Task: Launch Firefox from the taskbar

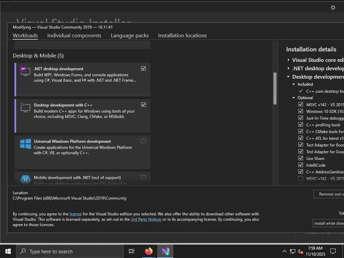Action: pos(149,251)
